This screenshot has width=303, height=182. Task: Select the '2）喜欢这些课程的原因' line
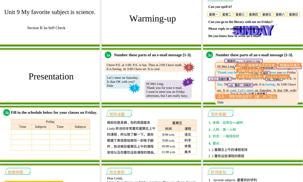226,156
